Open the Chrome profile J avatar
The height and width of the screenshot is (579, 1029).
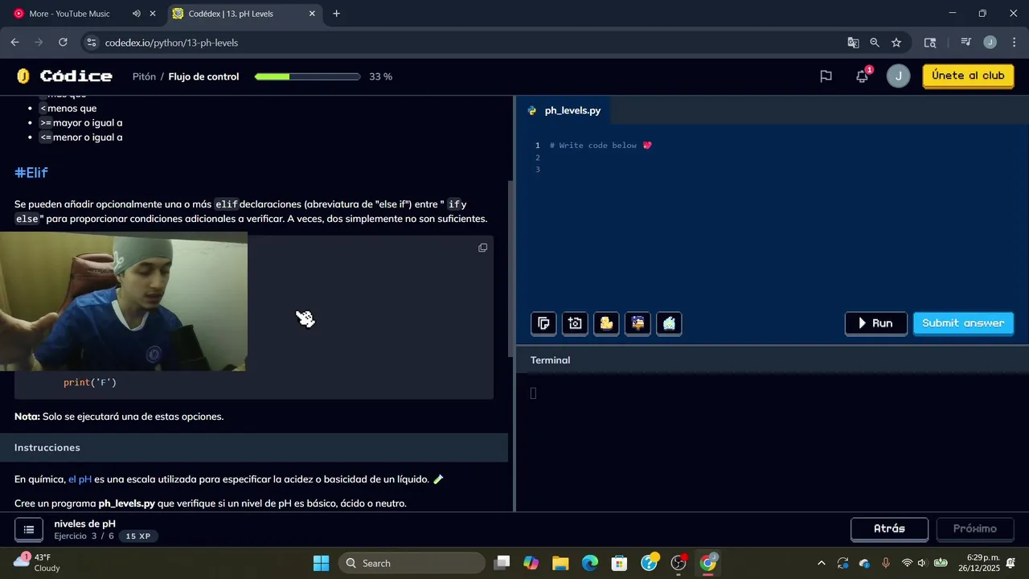point(990,43)
